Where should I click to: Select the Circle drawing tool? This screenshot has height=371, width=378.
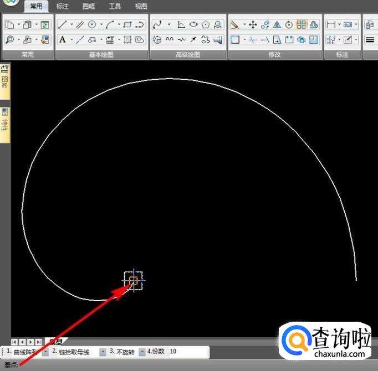click(92, 24)
